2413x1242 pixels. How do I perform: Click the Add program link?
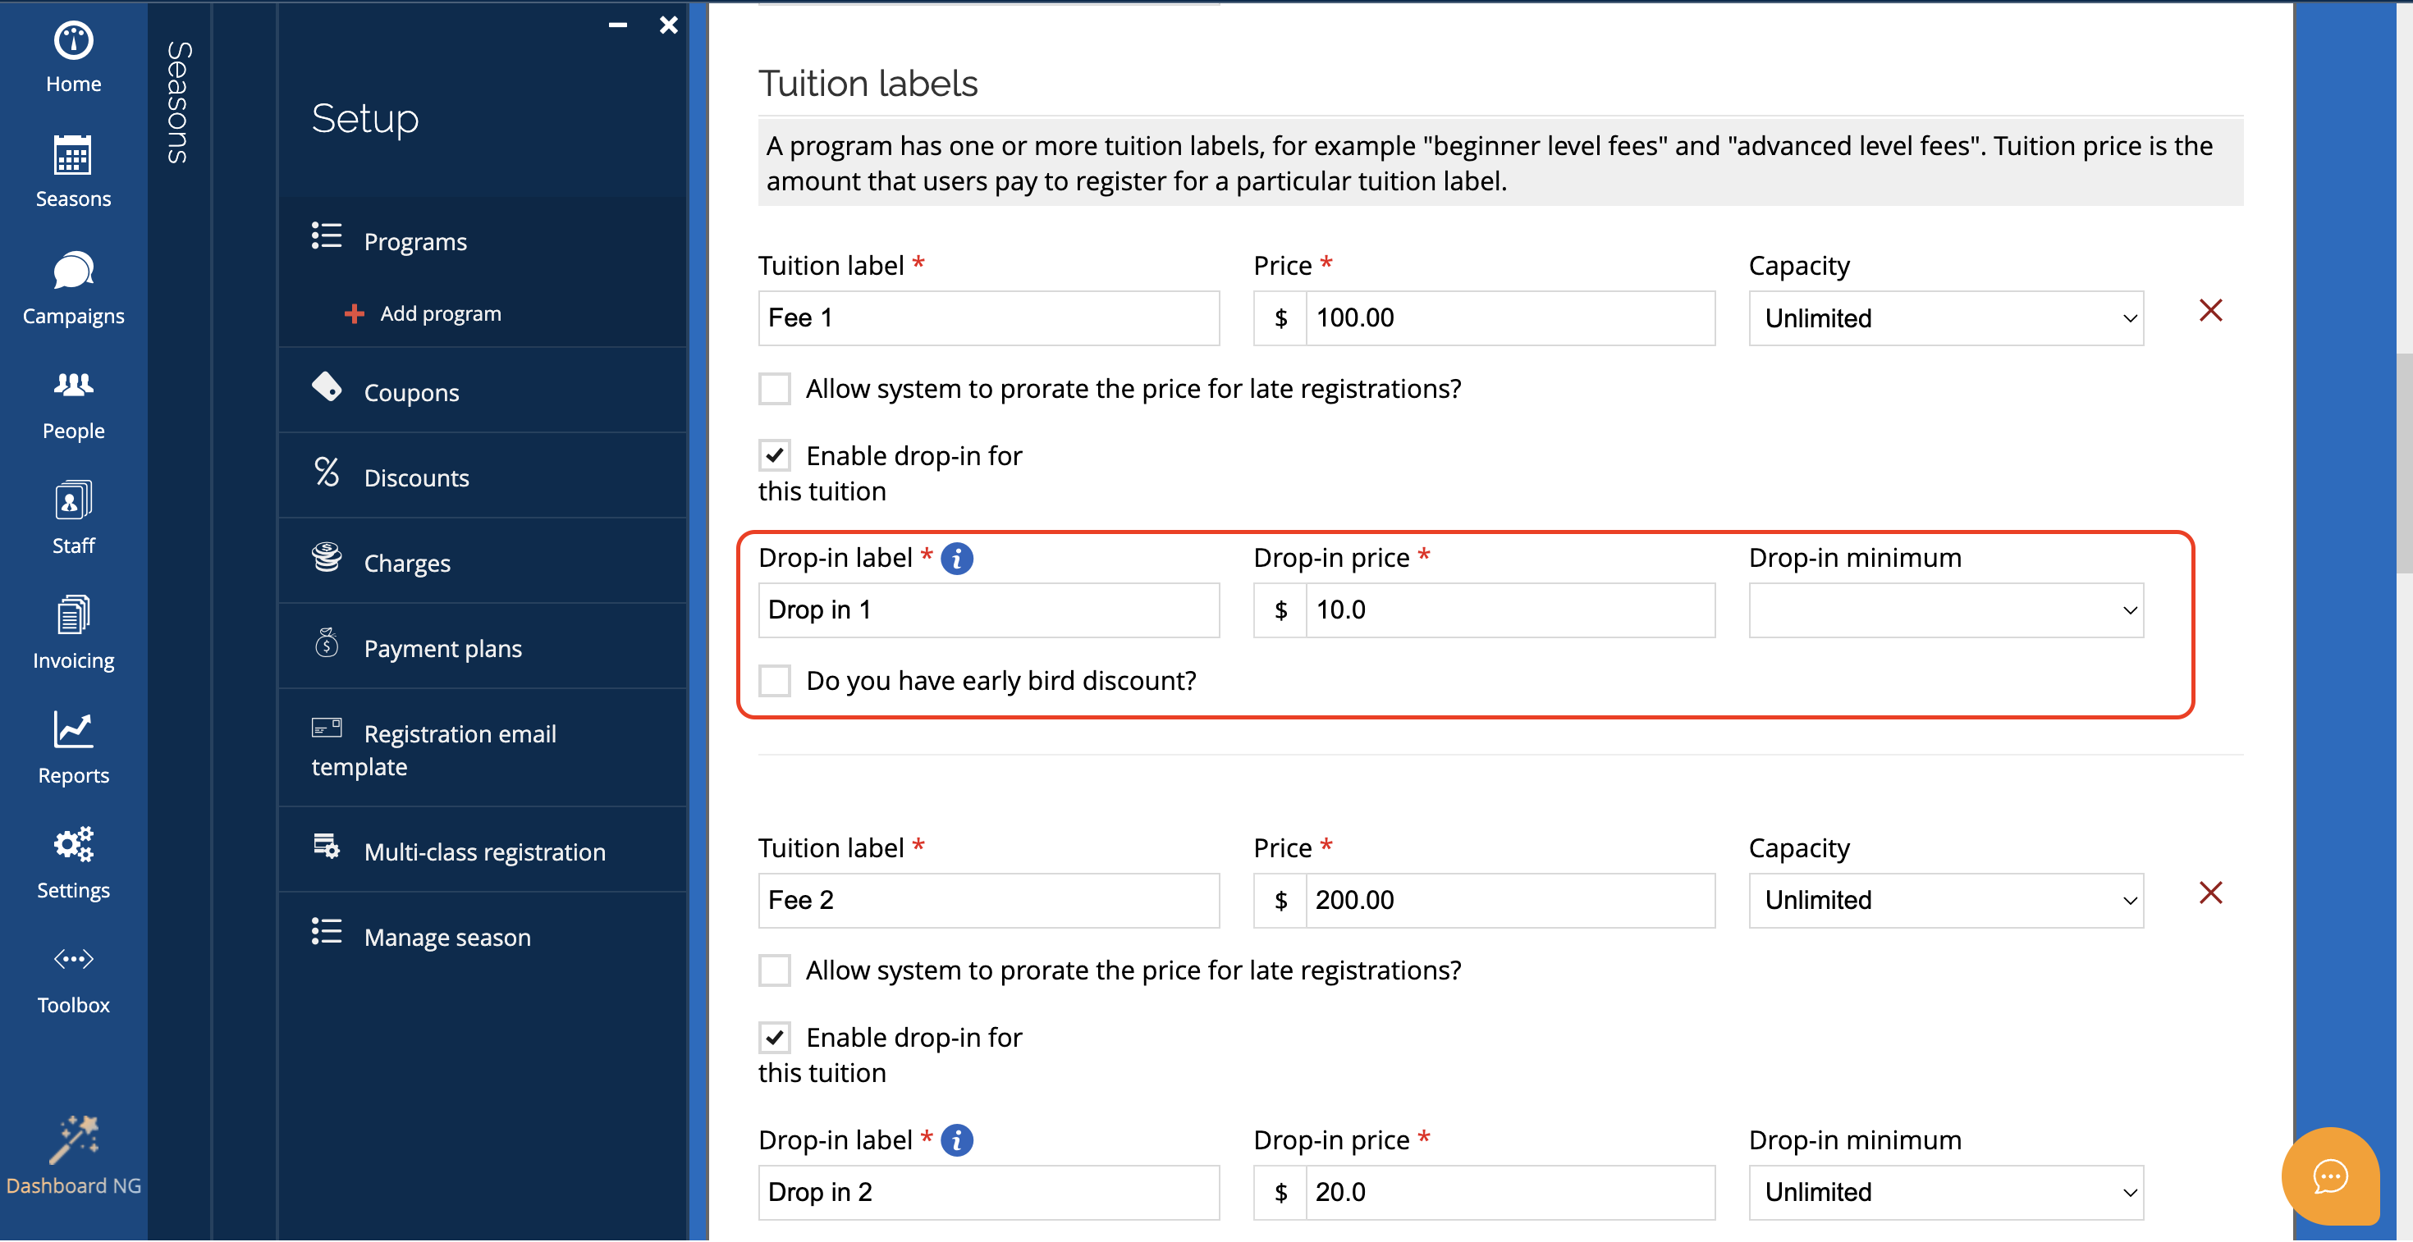click(x=439, y=313)
